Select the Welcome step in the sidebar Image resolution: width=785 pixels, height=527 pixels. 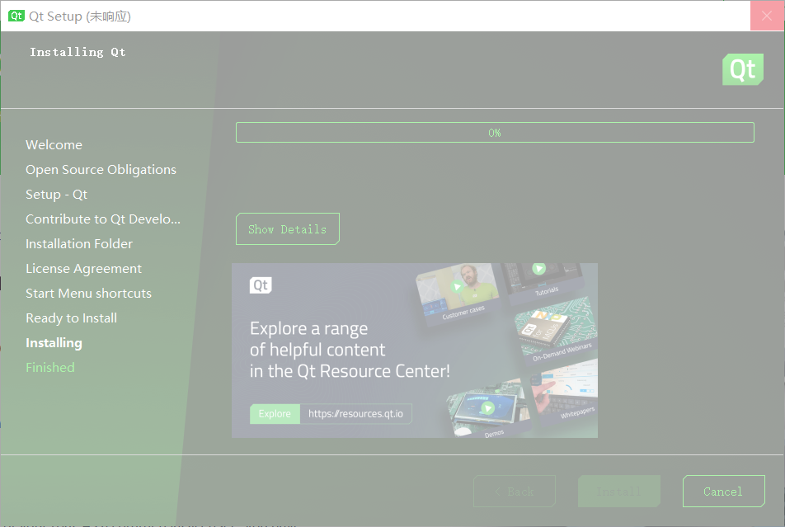click(54, 145)
